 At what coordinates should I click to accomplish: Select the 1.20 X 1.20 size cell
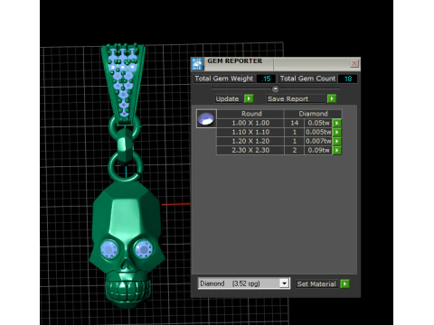[250, 141]
